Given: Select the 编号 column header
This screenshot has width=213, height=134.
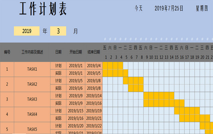Looking at the screenshot, I should pos(7,52).
